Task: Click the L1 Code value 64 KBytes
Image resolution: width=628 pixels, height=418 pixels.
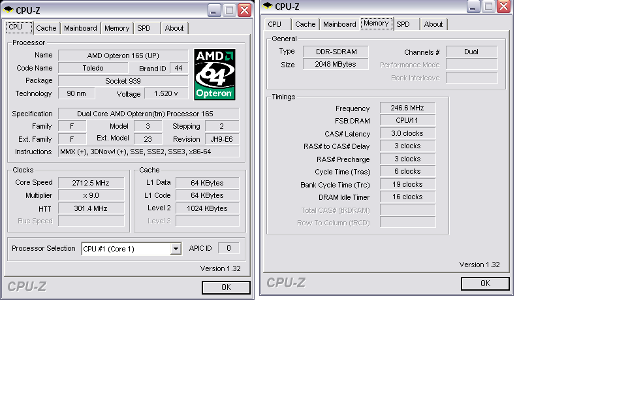Action: click(207, 195)
